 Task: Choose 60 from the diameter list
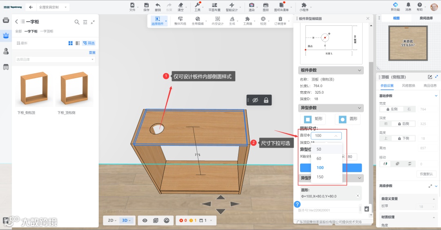[x=327, y=158]
